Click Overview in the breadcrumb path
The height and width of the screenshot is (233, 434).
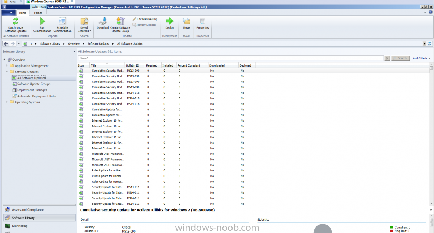pyautogui.click(x=74, y=44)
